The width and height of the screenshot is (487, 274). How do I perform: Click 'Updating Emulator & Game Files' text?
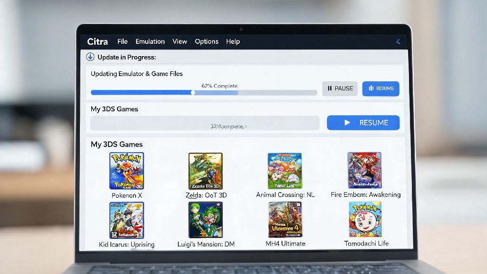tap(136, 74)
